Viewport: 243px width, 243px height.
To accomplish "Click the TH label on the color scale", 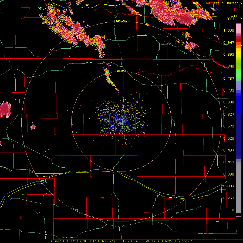I will point(232,210).
